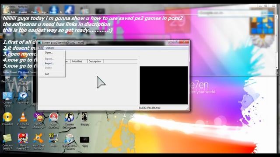Open the Edit menu in Notepad
Image resolution: width=280 pixels, height=157 pixels.
(x=13, y=12)
